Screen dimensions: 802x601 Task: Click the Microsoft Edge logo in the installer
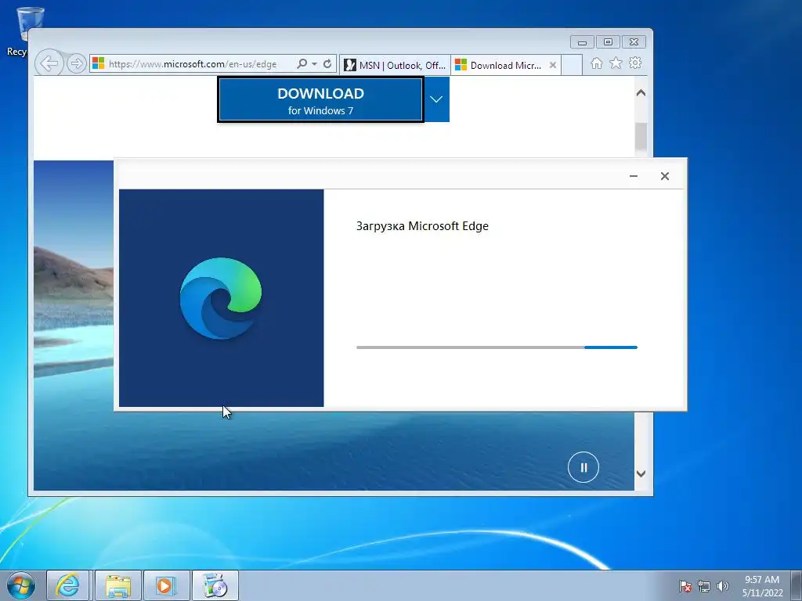[221, 298]
